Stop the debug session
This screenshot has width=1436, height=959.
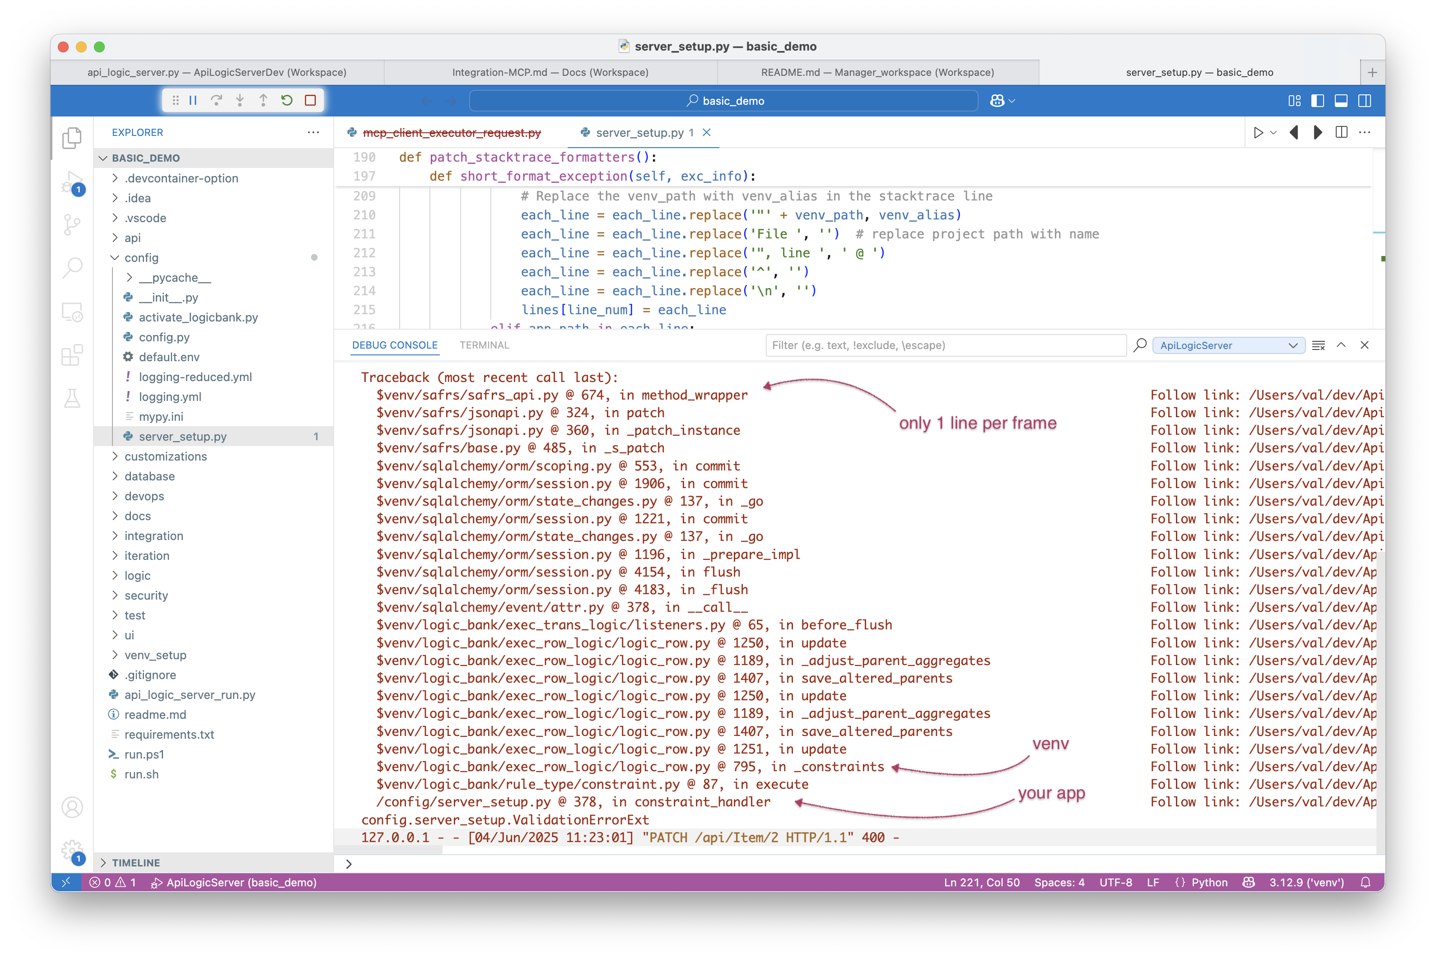[x=310, y=100]
